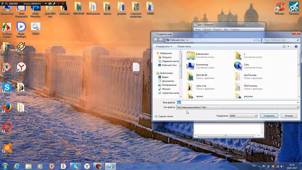
Task: Expand the Имя файла history dropdown arrow
Action: point(298,102)
